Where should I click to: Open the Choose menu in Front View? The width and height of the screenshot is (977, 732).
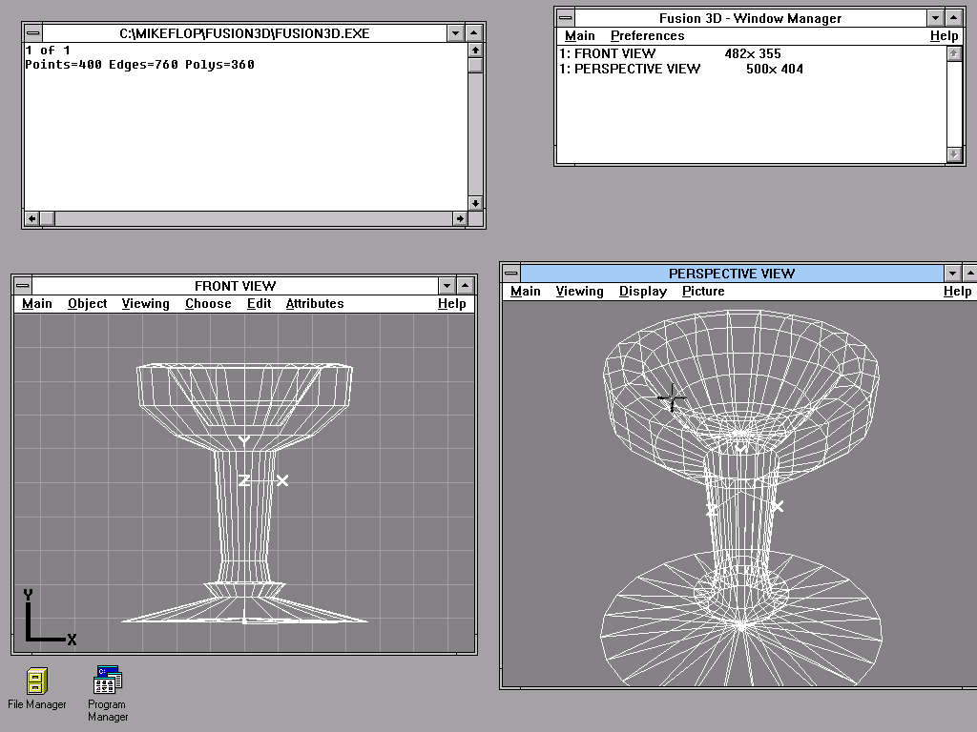208,304
